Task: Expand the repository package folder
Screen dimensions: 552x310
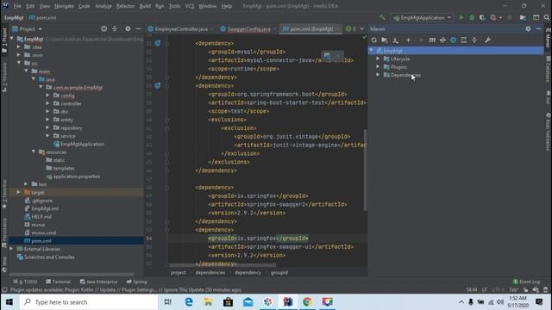Action: [x=48, y=127]
